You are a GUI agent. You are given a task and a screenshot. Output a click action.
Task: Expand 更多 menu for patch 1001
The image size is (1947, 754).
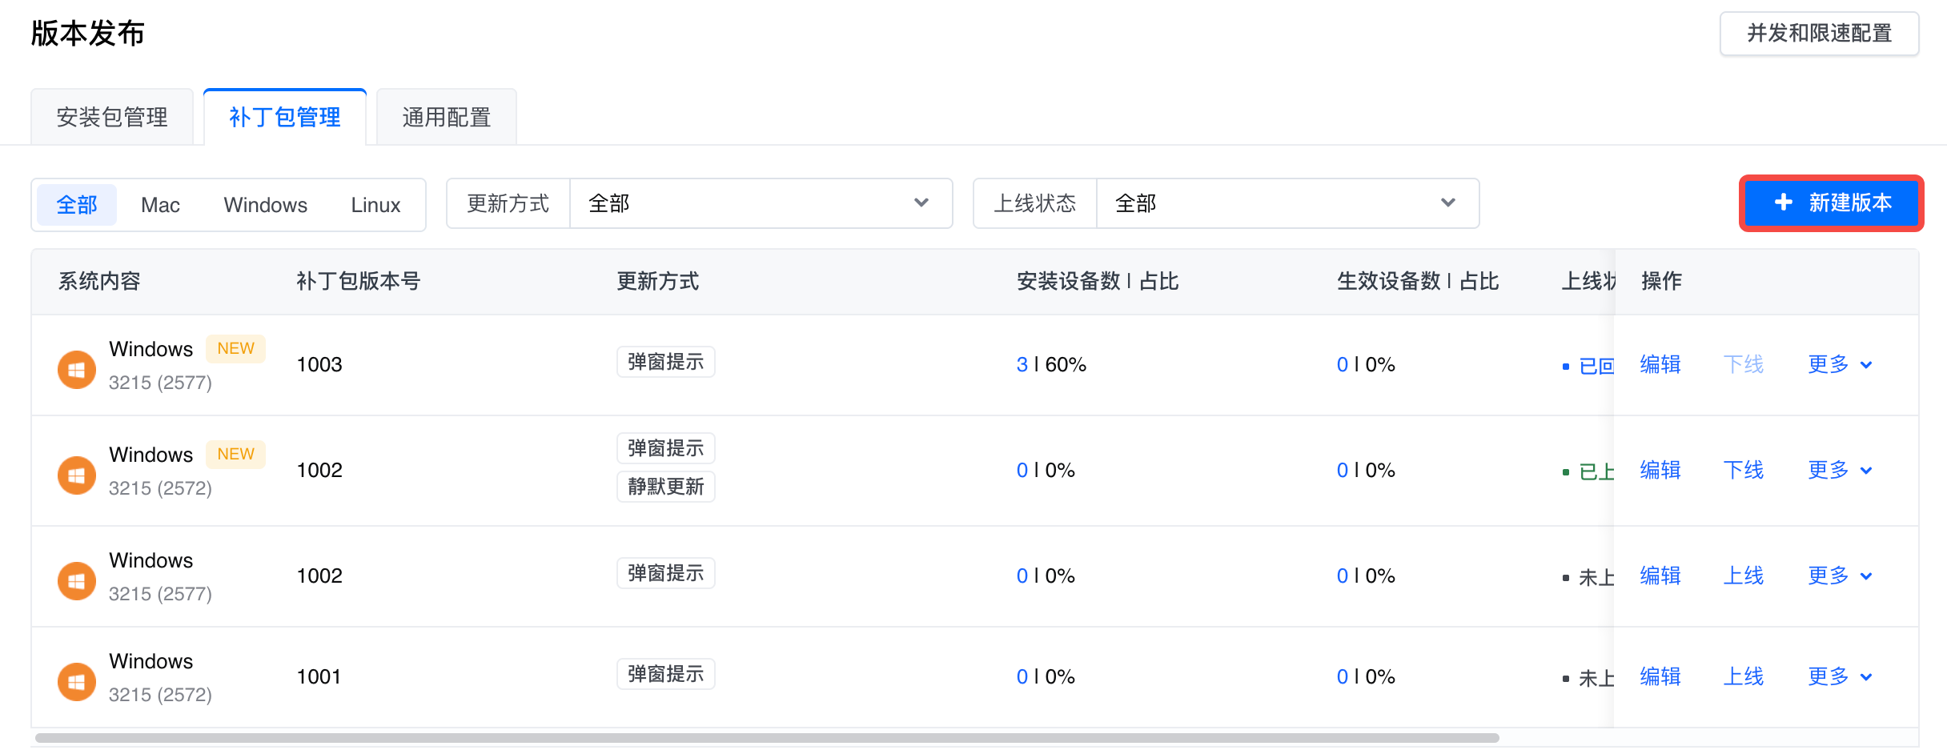tap(1839, 677)
